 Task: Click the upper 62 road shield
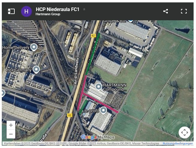click(x=93, y=36)
